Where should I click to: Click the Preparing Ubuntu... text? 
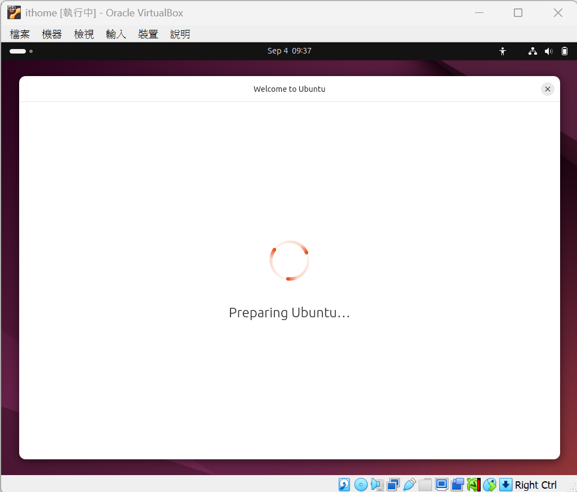tap(289, 313)
